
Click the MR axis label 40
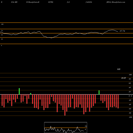130,88
